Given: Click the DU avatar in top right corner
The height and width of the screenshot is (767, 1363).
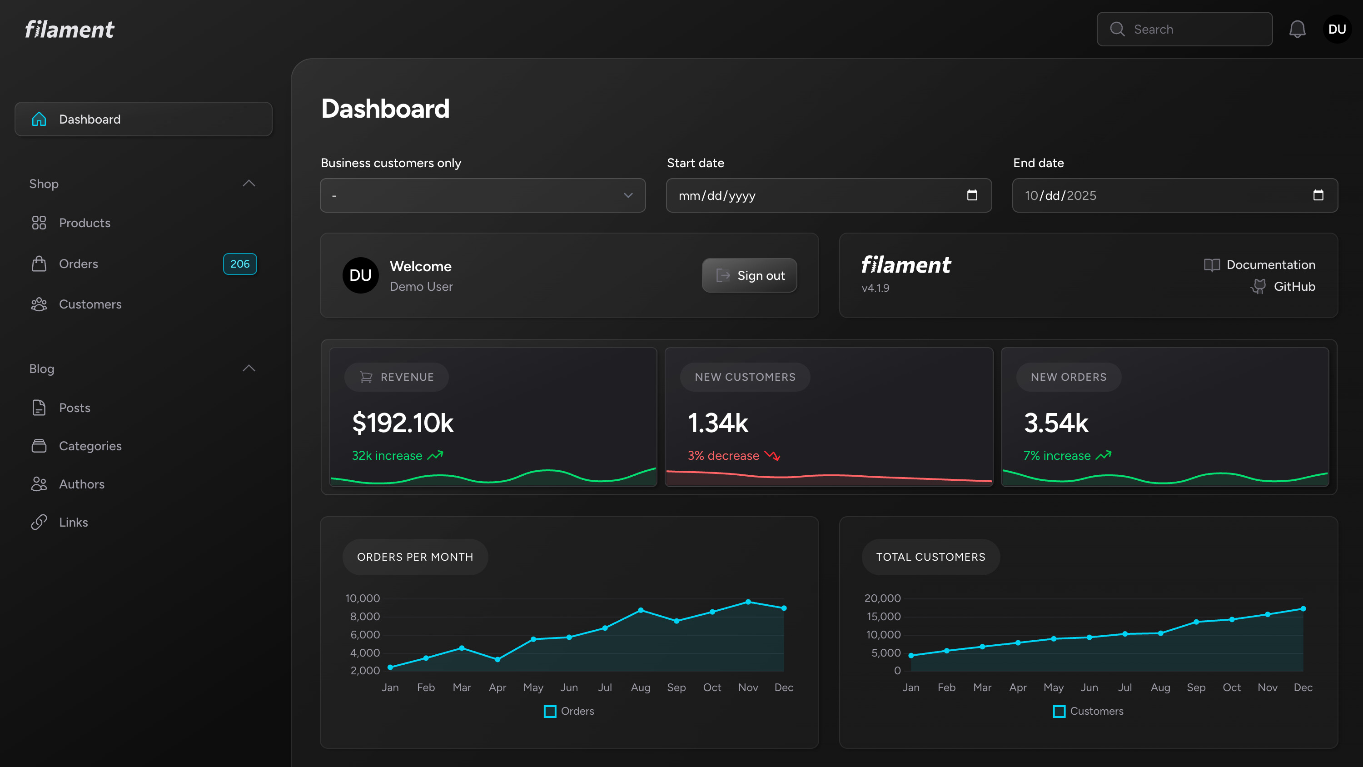Looking at the screenshot, I should [x=1337, y=29].
